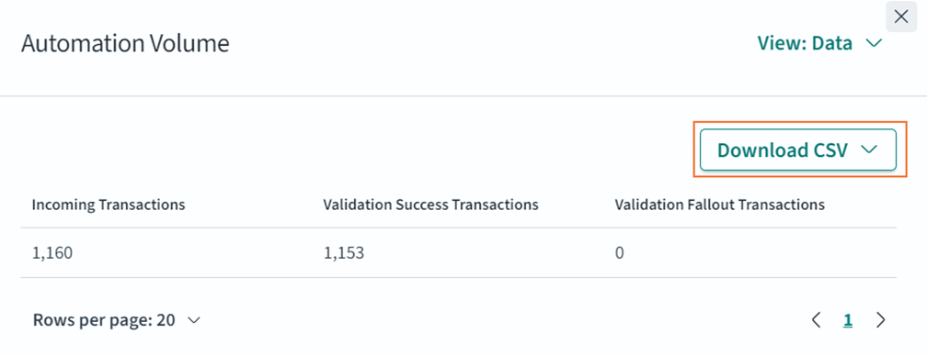Click the Download CSV button label
Viewport: 927px width, 355px height.
783,150
